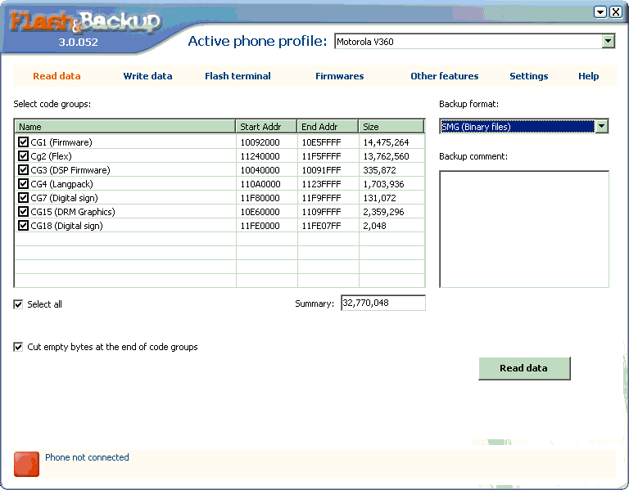
Task: Uncheck CG15 (DRM Graphics) checkbox
Action: pos(23,212)
